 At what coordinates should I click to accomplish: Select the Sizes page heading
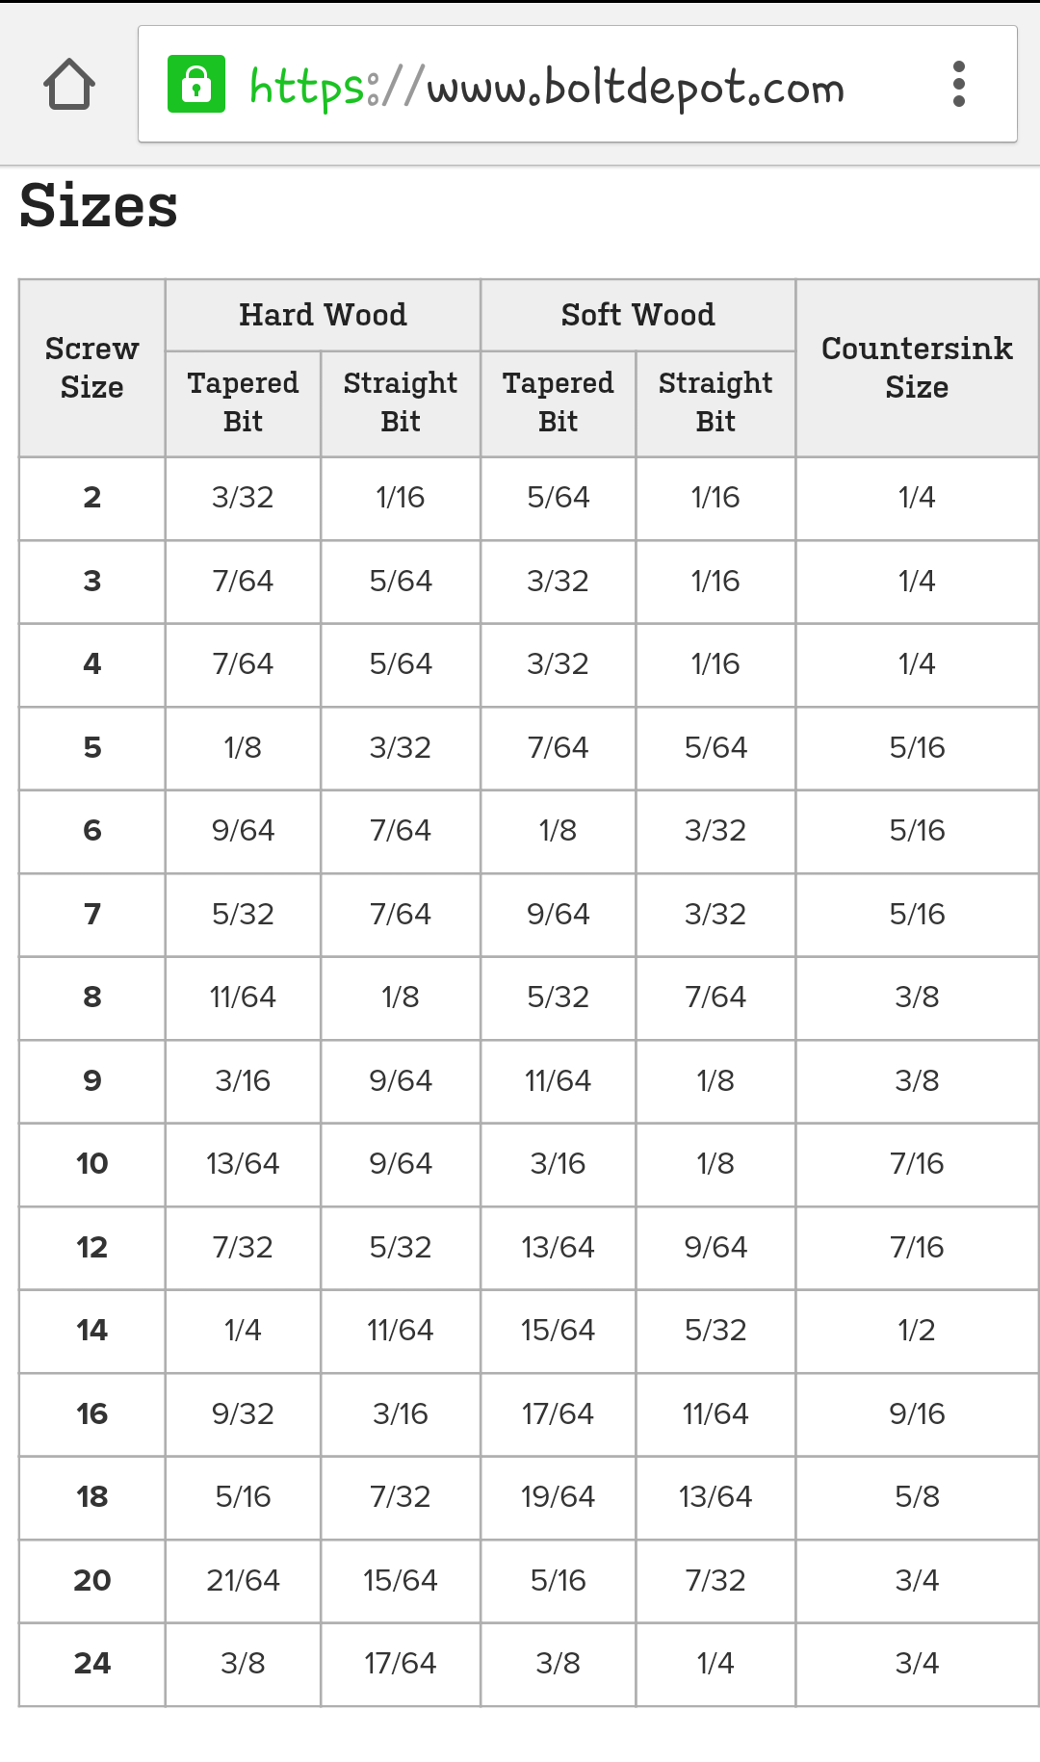click(98, 206)
